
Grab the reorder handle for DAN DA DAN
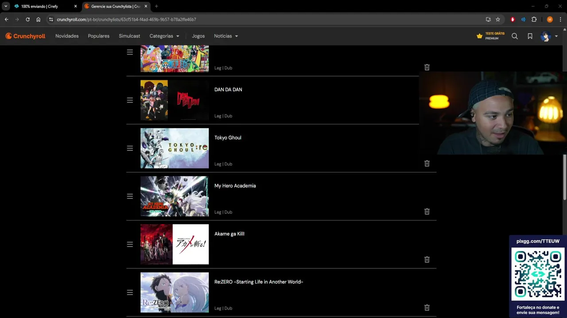(x=130, y=100)
